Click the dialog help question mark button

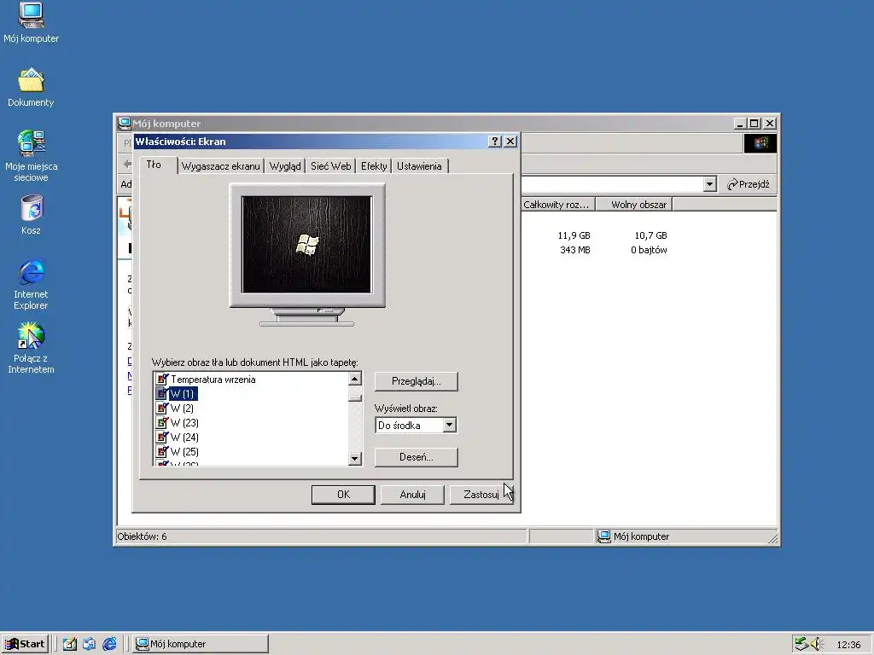(x=494, y=142)
